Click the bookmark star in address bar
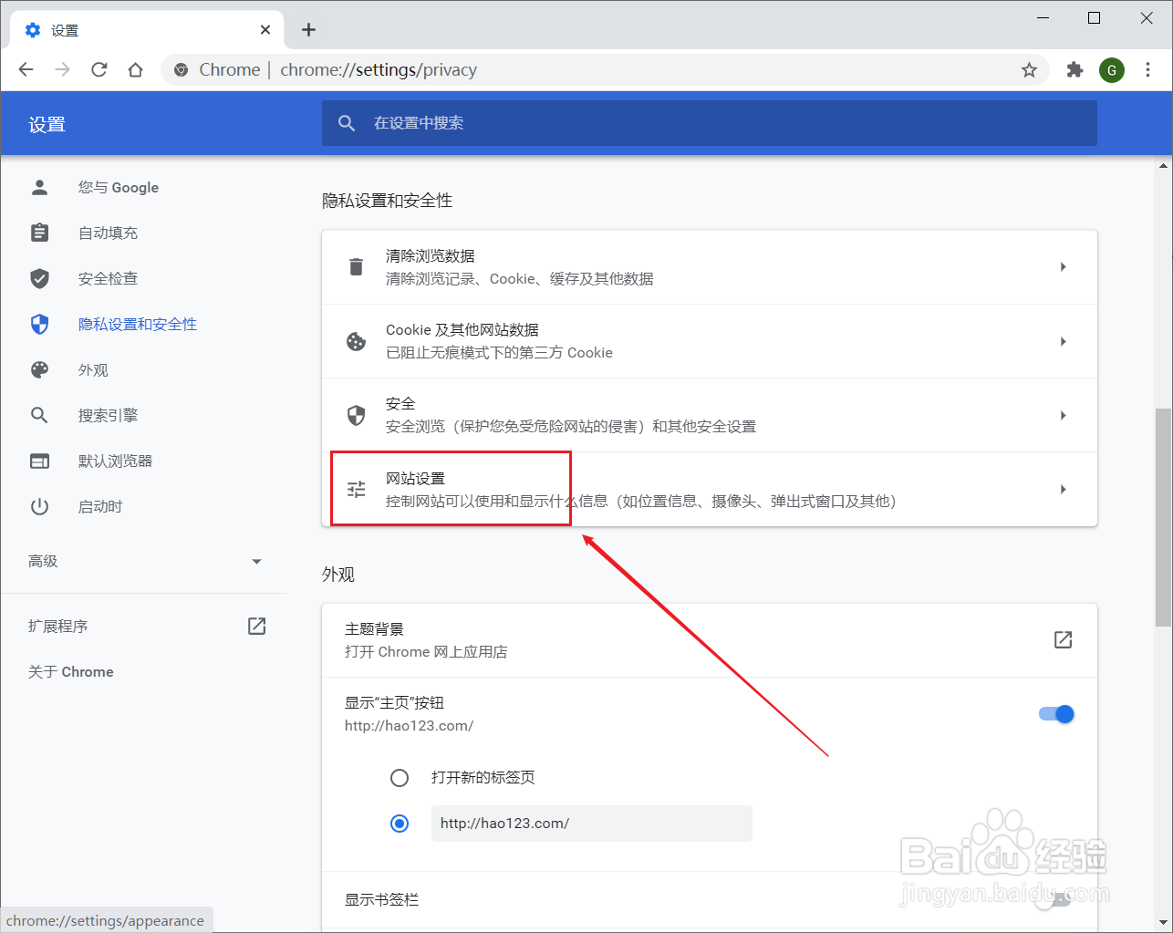1173x933 pixels. 1030,69
